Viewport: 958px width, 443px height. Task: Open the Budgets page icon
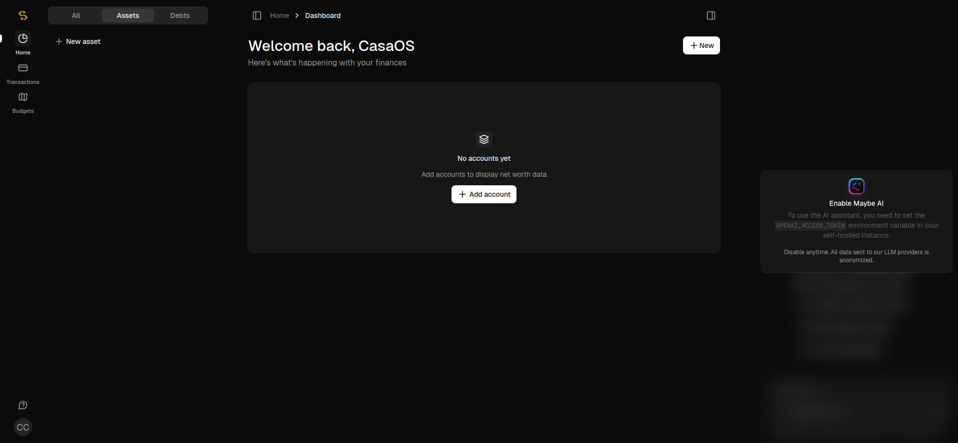pyautogui.click(x=23, y=97)
